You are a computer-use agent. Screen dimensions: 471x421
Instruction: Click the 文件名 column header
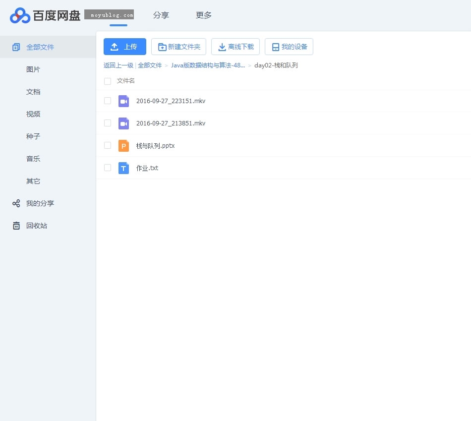point(125,81)
